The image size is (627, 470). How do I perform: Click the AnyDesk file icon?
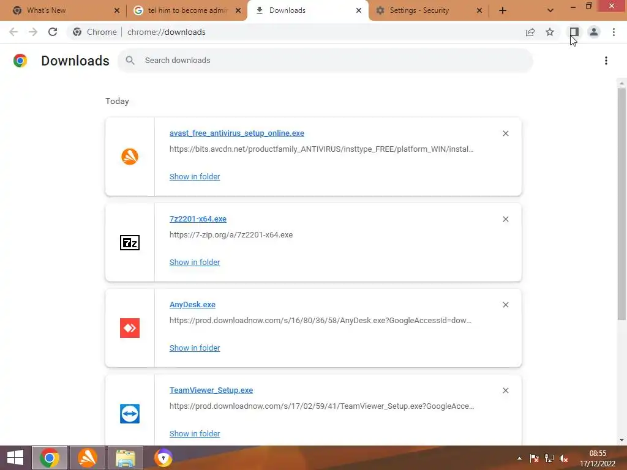[130, 328]
